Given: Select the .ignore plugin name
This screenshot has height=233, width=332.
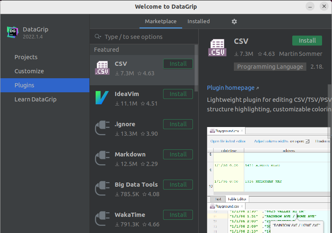Looking at the screenshot, I should coord(125,124).
